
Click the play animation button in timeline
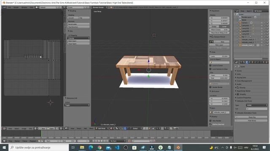click(102, 141)
